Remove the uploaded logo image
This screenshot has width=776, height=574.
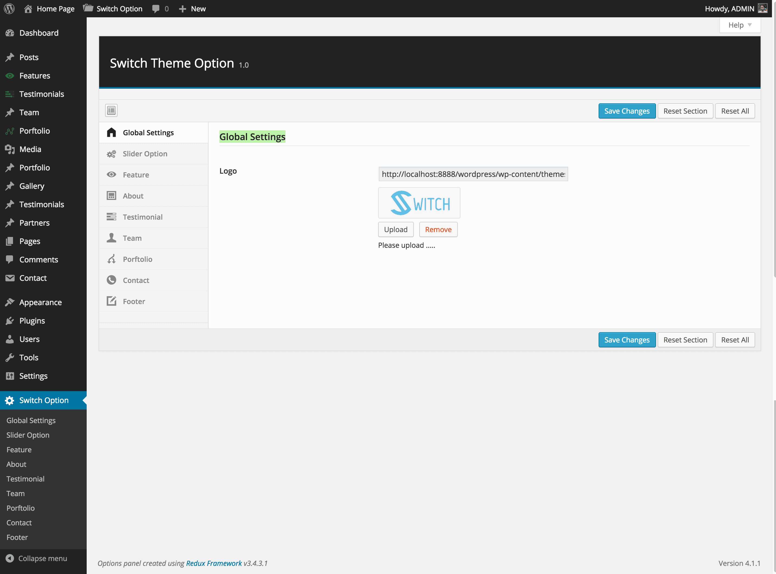[438, 229]
